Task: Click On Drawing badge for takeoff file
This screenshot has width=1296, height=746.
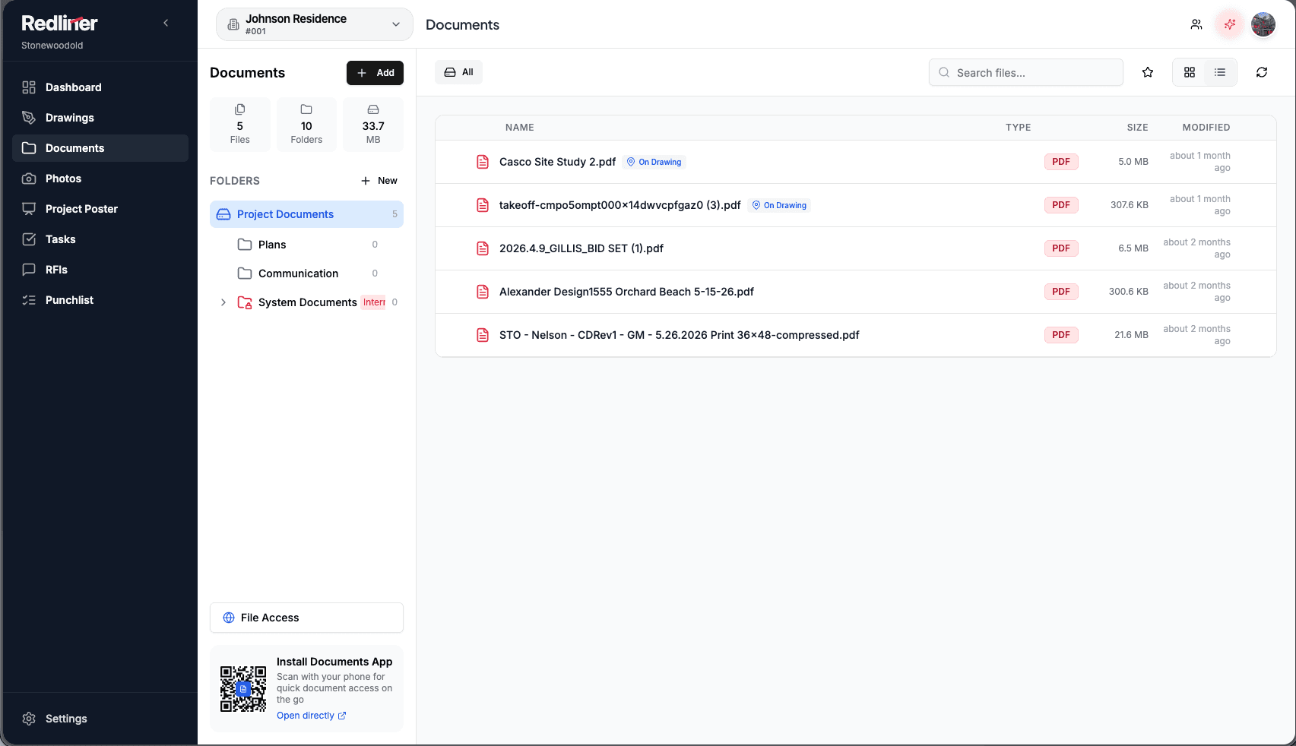Action: point(779,205)
